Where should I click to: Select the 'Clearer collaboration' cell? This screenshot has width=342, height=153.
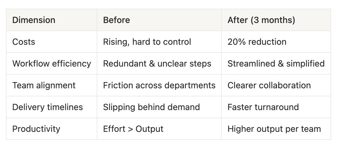click(269, 86)
